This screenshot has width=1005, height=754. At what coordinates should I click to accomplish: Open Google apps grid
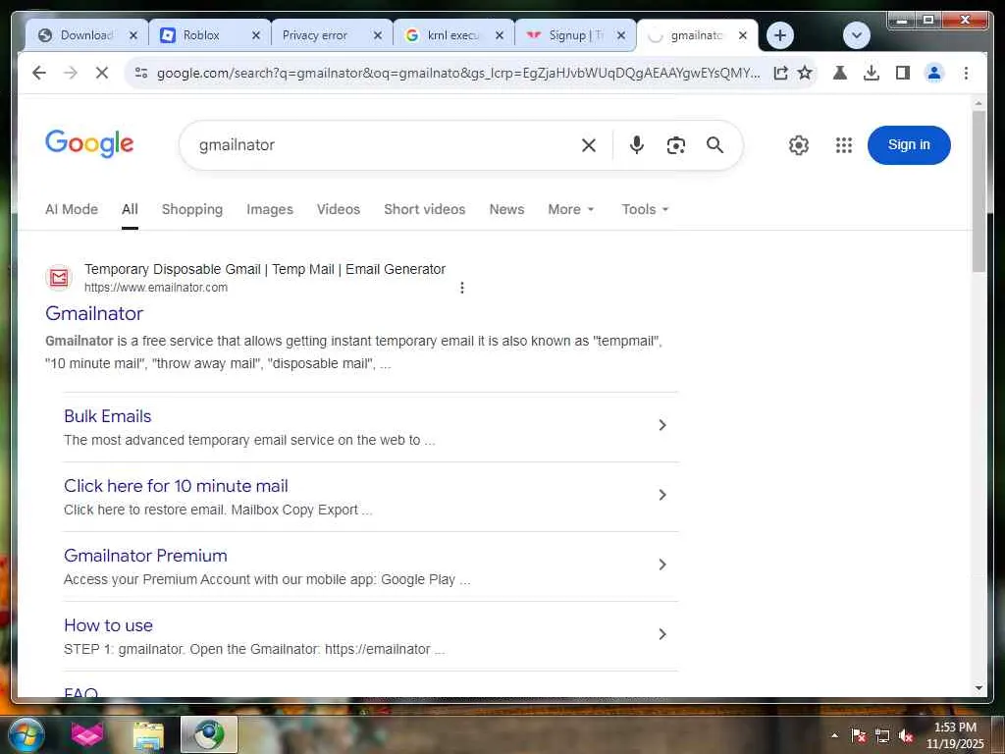coord(843,145)
